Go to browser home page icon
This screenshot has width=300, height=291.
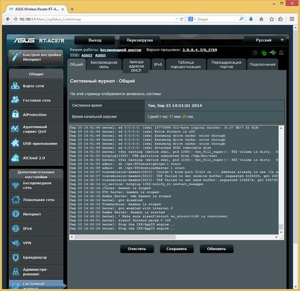tap(261, 19)
